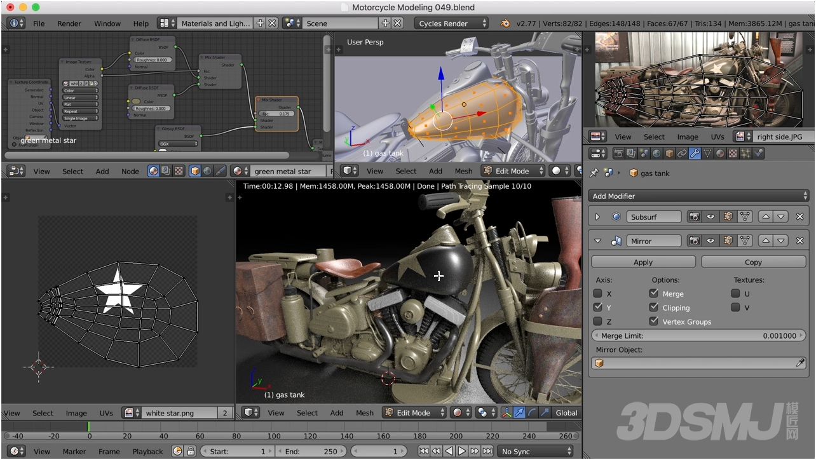816x460 pixels.
Task: Toggle Mirror modifier render visibility (camera icon)
Action: [695, 241]
